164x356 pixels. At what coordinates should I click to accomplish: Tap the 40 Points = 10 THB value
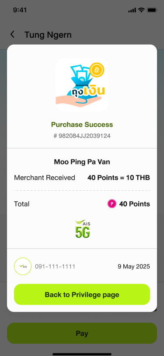click(x=119, y=178)
